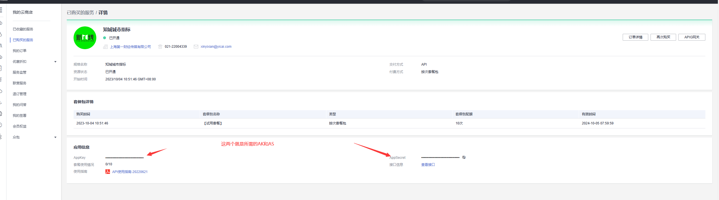Click the envelope icon beside the email address

[x=196, y=47]
